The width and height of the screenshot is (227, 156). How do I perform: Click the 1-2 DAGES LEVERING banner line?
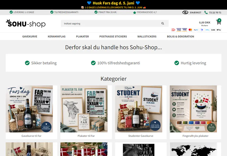point(113,8)
